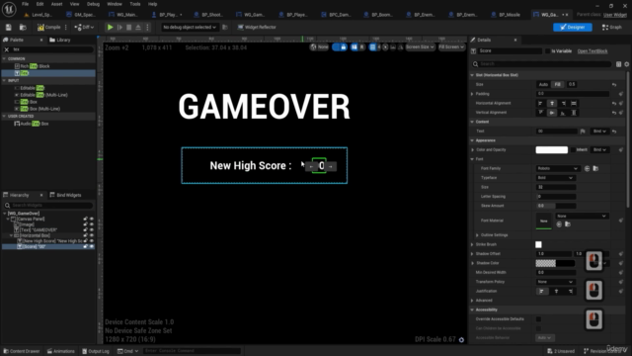Select the Auto size option

[x=543, y=84]
